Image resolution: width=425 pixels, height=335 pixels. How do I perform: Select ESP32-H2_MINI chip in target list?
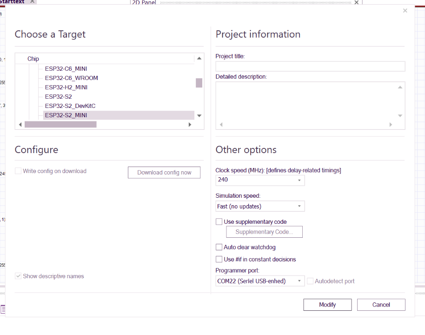pyautogui.click(x=66, y=87)
